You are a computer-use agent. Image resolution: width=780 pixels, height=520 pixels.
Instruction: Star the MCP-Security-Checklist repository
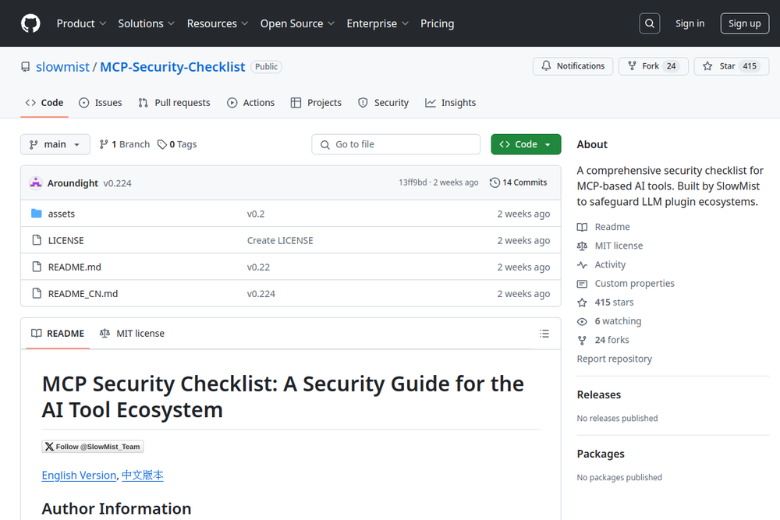(x=731, y=66)
